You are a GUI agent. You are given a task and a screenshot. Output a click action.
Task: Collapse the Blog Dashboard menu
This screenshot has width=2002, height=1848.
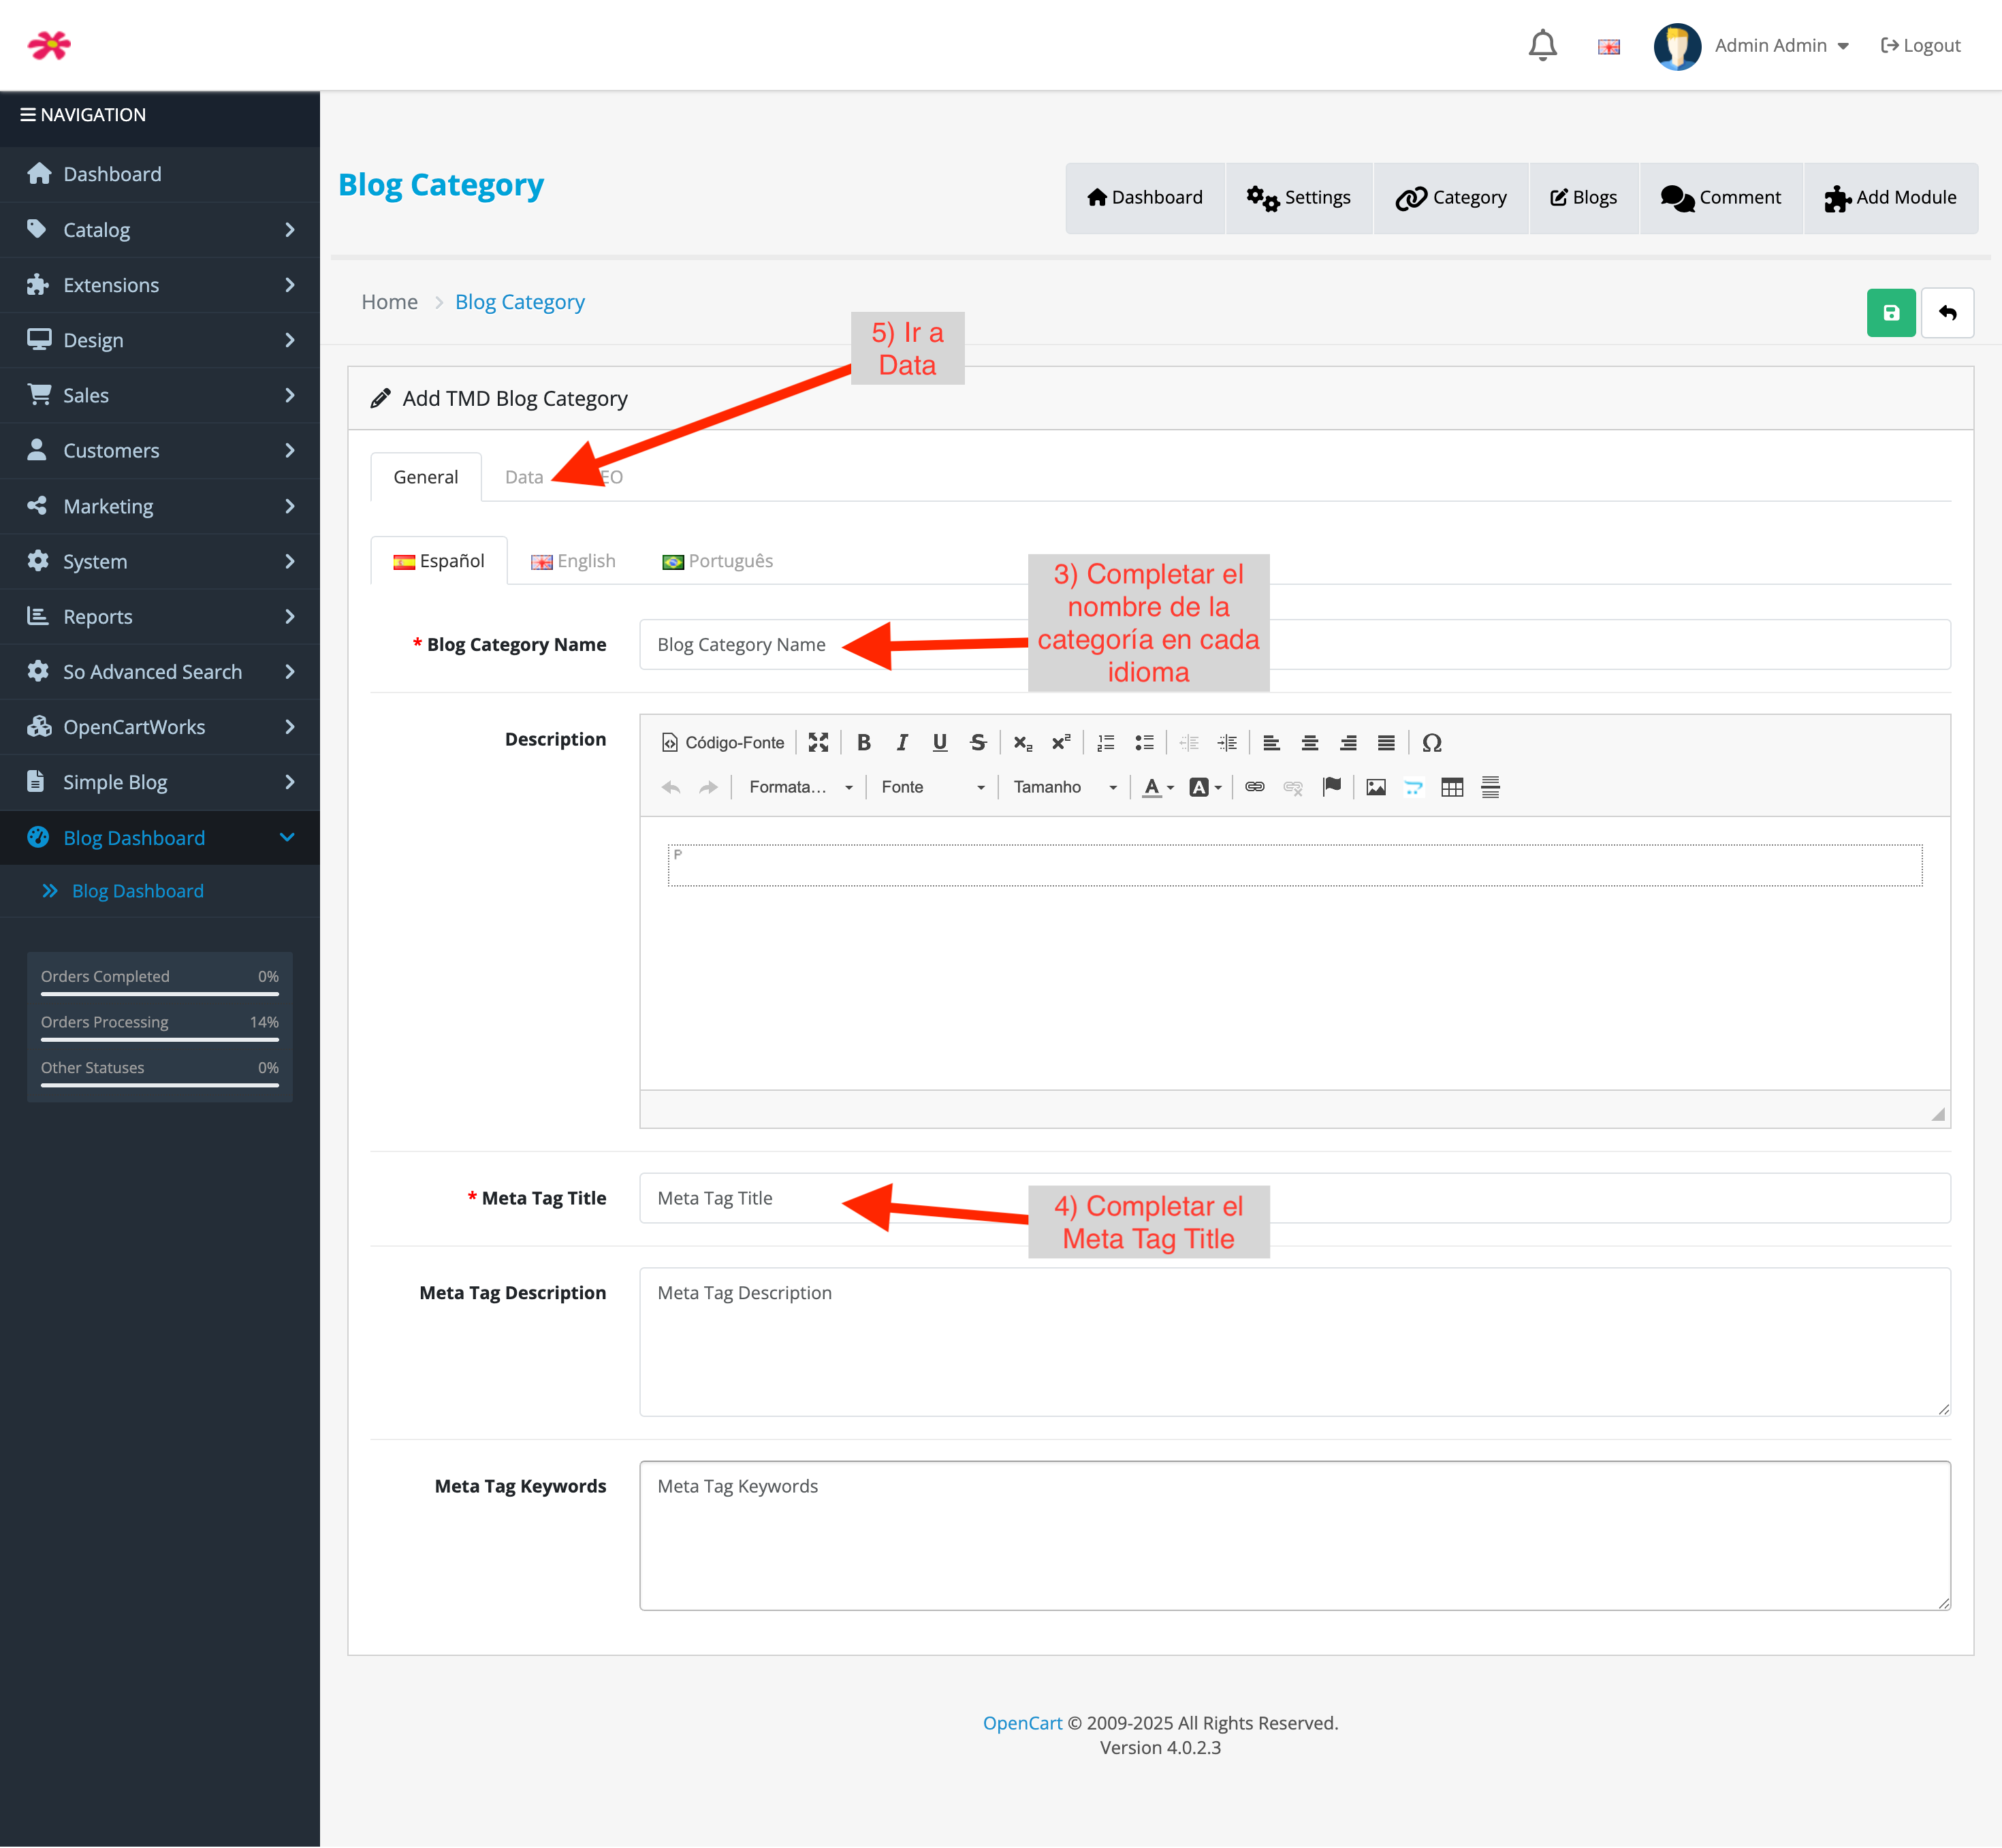click(160, 838)
